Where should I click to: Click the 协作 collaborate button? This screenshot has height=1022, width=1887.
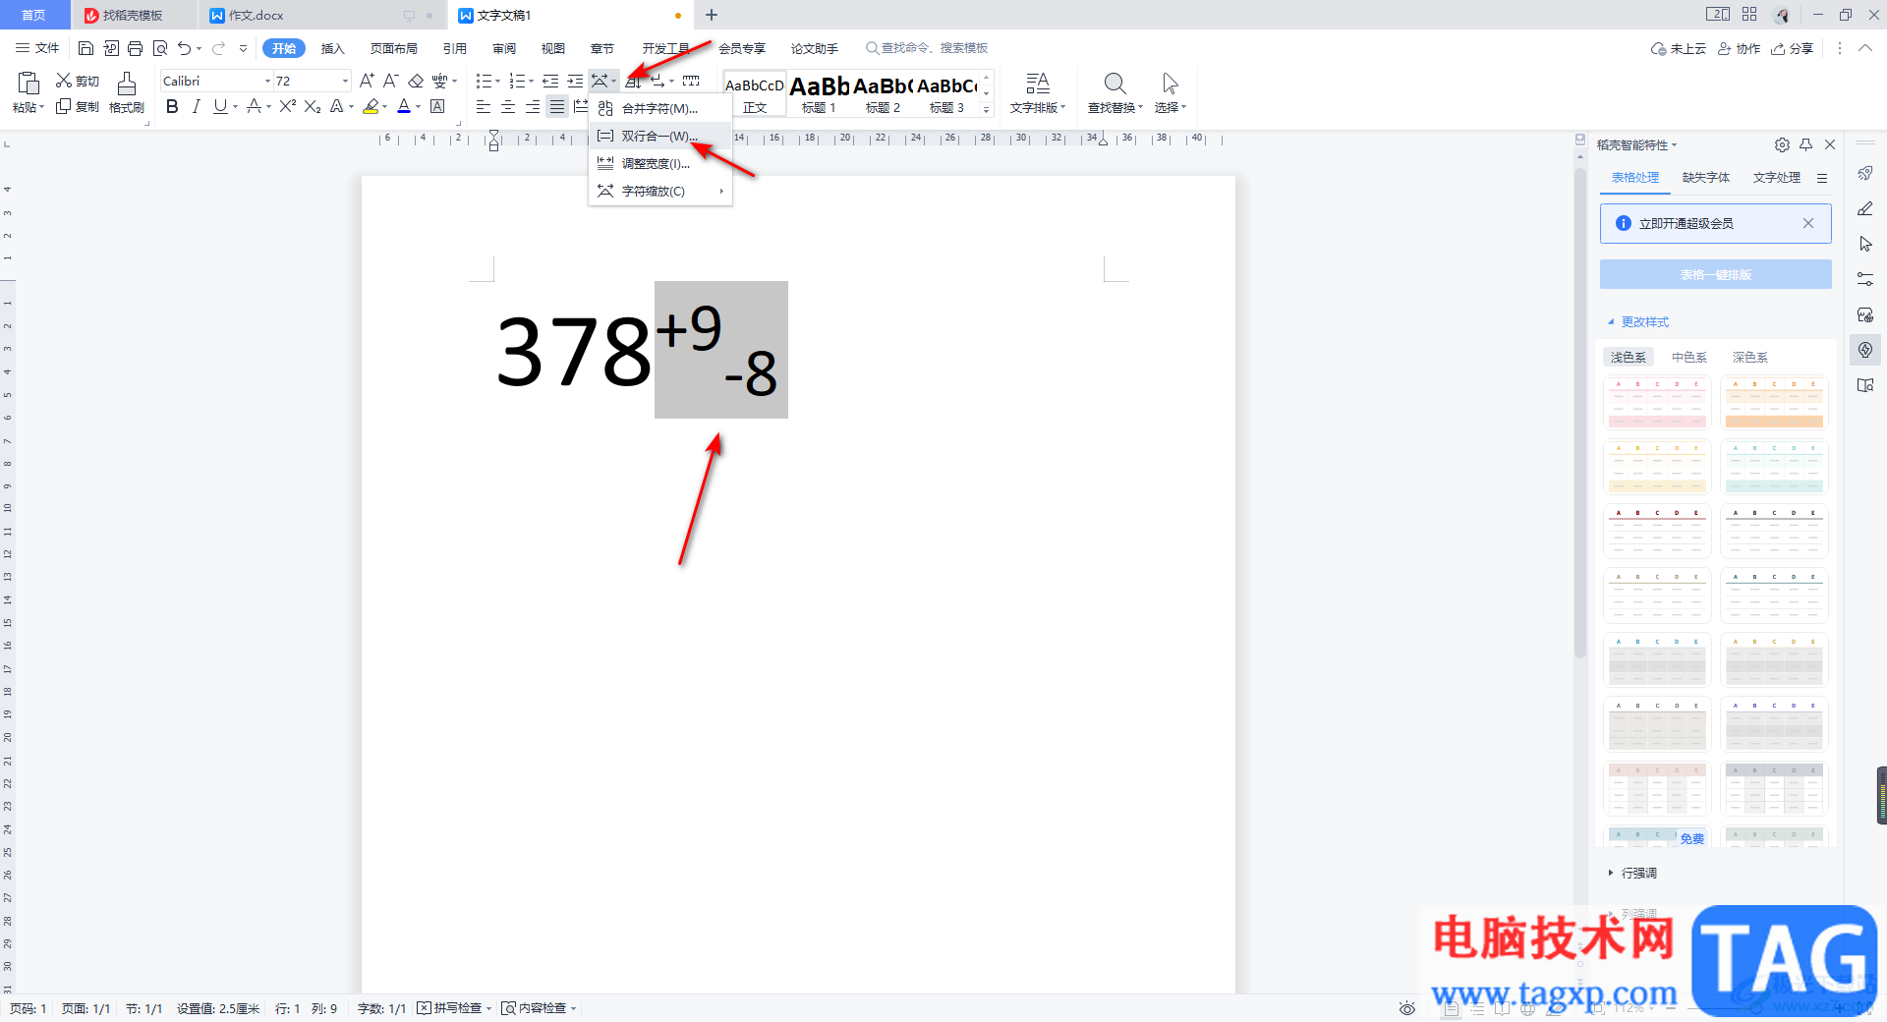tap(1739, 48)
